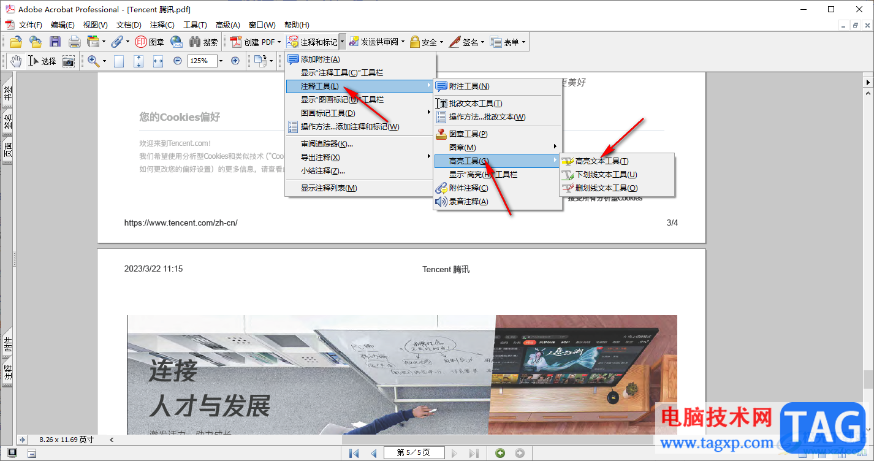
Task: Click the Print icon in the toolbar
Action: pyautogui.click(x=74, y=42)
